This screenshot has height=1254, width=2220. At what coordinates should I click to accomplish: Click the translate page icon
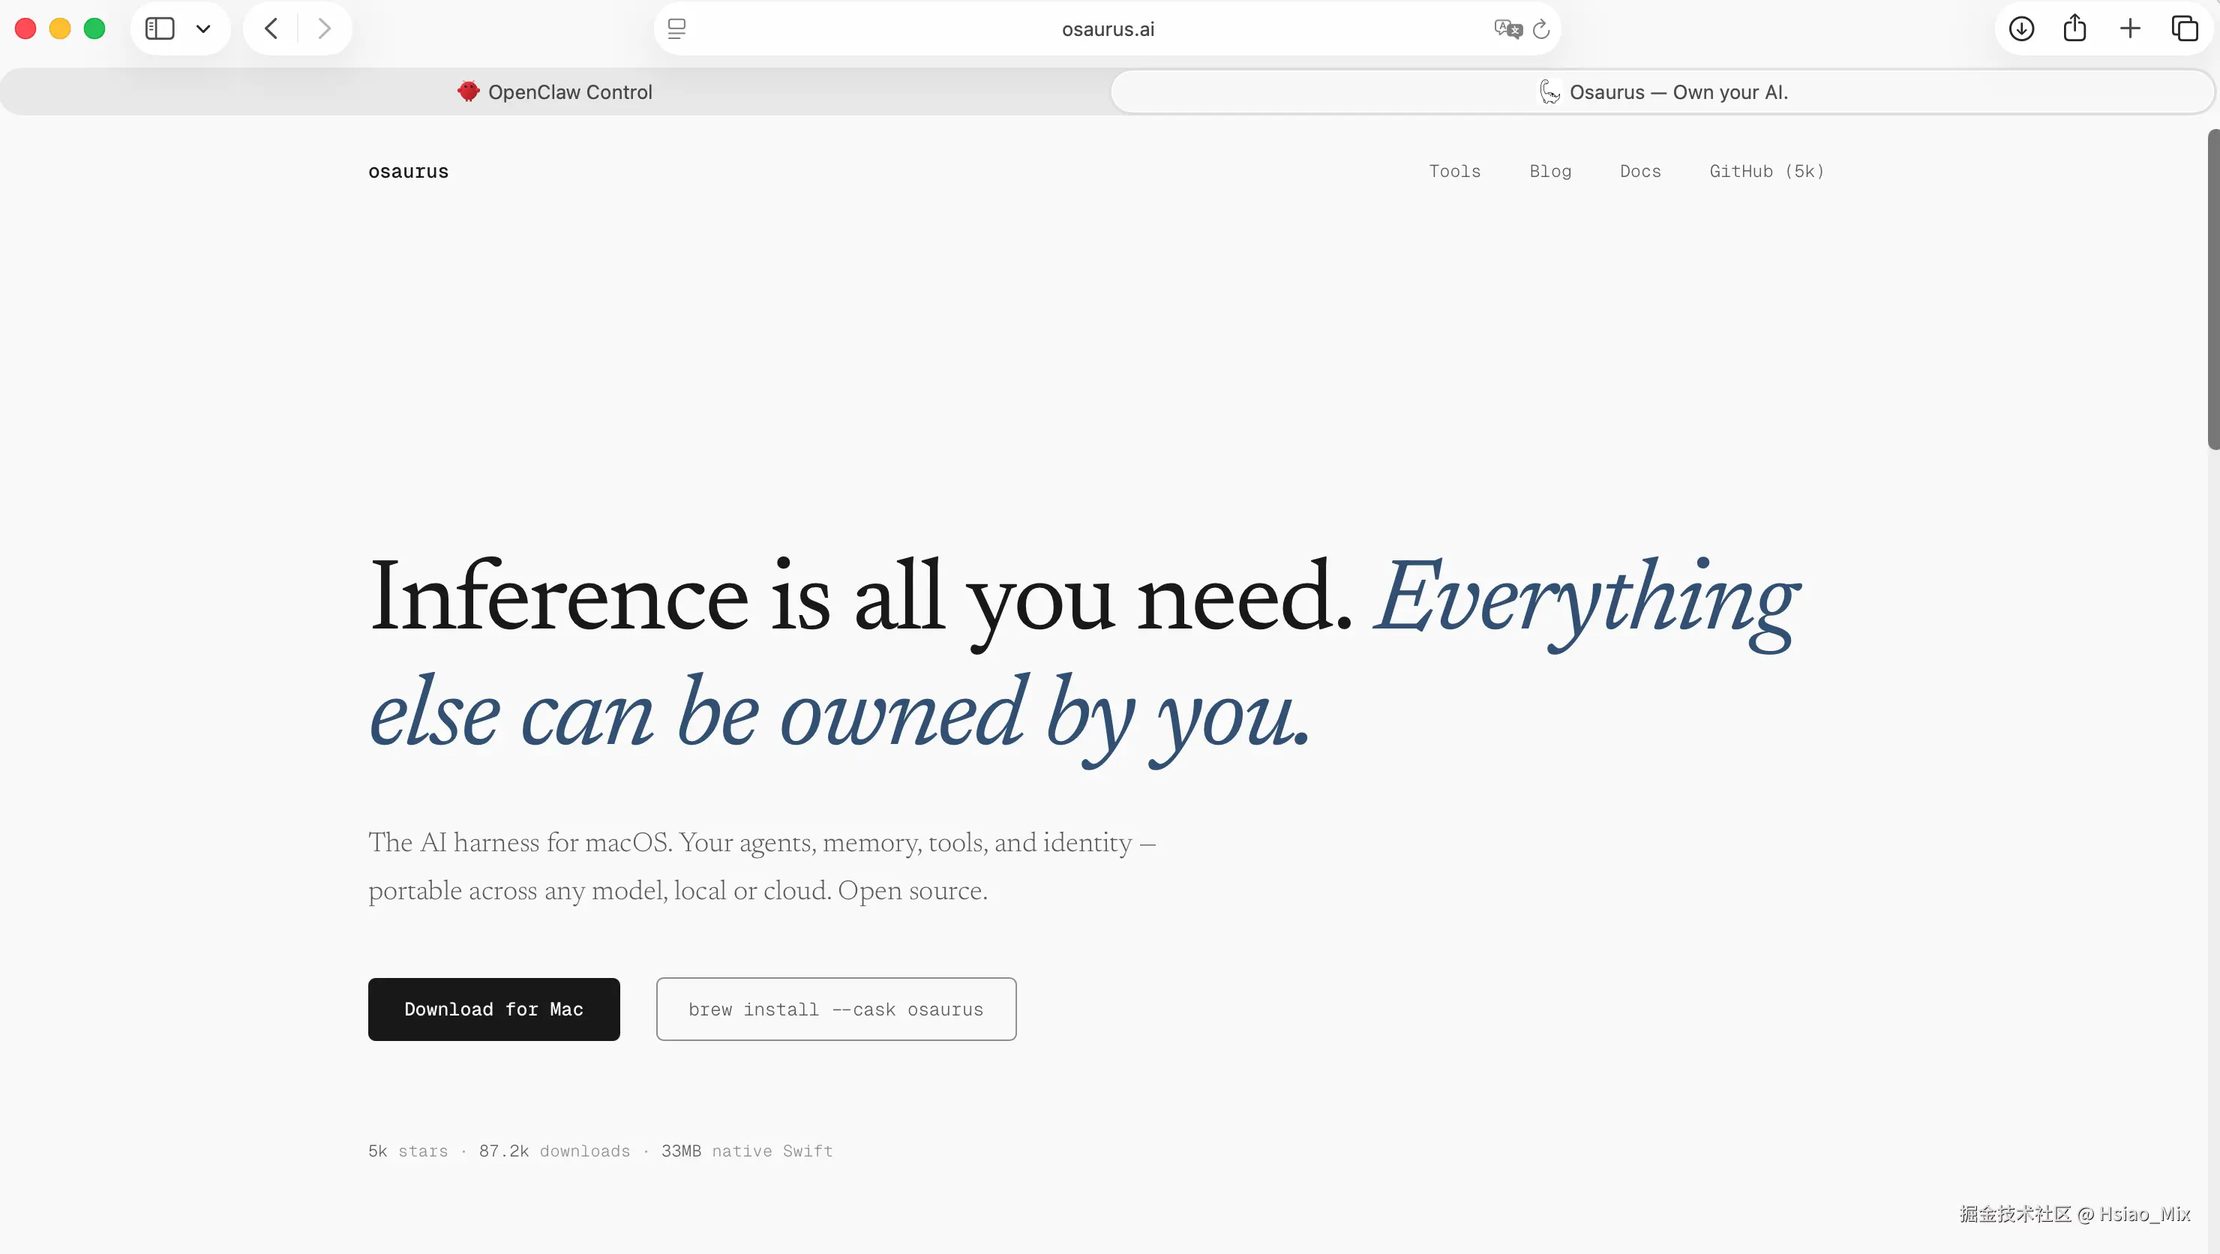coord(1507,28)
